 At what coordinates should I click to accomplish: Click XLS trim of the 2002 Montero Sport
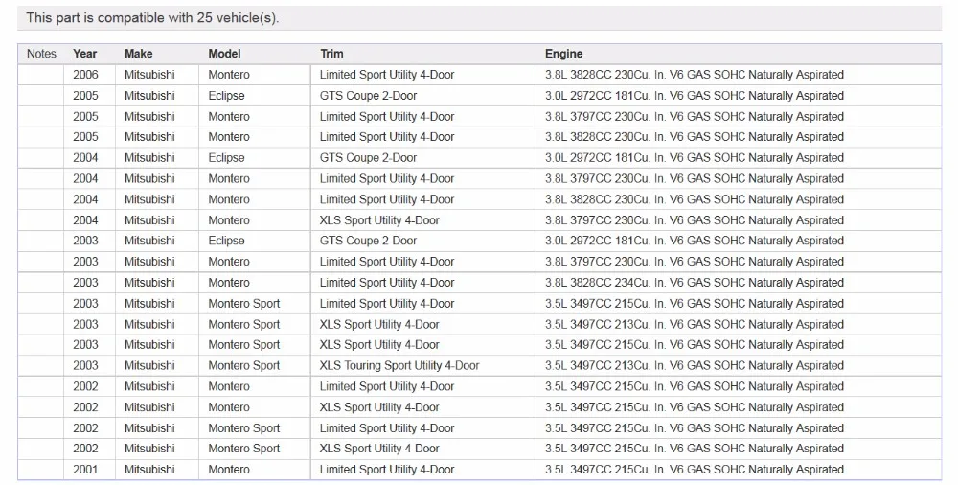379,449
